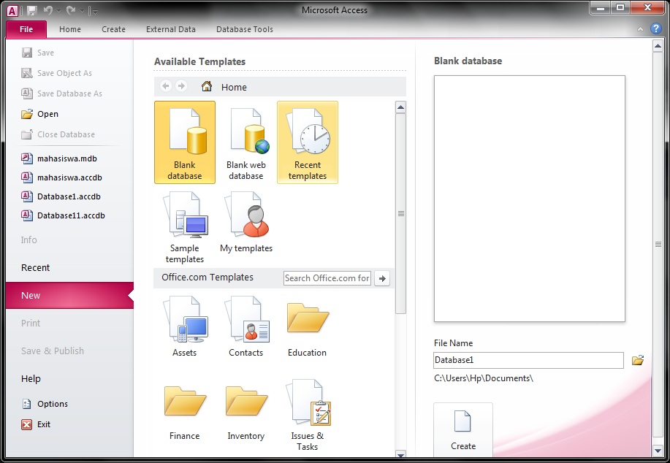Open Customize Quick Access Toolbar dropdown
Viewport: 670px width, 463px height.
(95, 12)
